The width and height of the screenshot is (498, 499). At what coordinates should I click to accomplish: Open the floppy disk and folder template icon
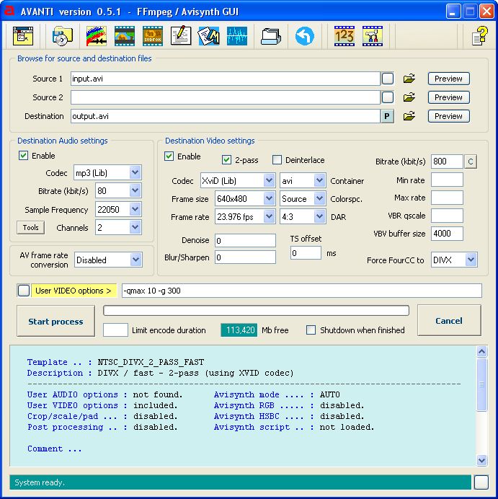(x=63, y=36)
